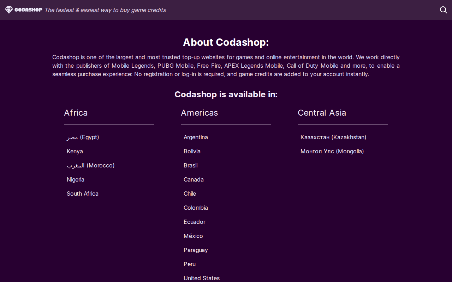Open Argentina under Americas
Screen dimensions: 452x282
pos(196,137)
